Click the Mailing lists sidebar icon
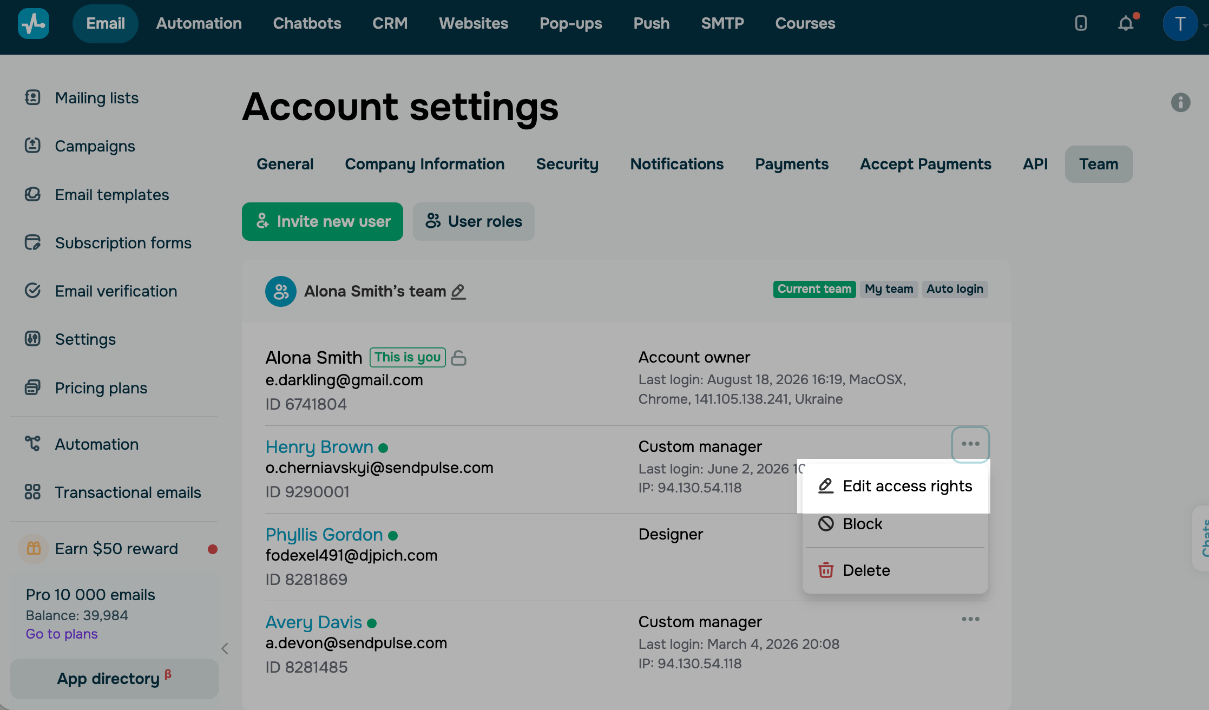The image size is (1209, 710). (x=33, y=97)
